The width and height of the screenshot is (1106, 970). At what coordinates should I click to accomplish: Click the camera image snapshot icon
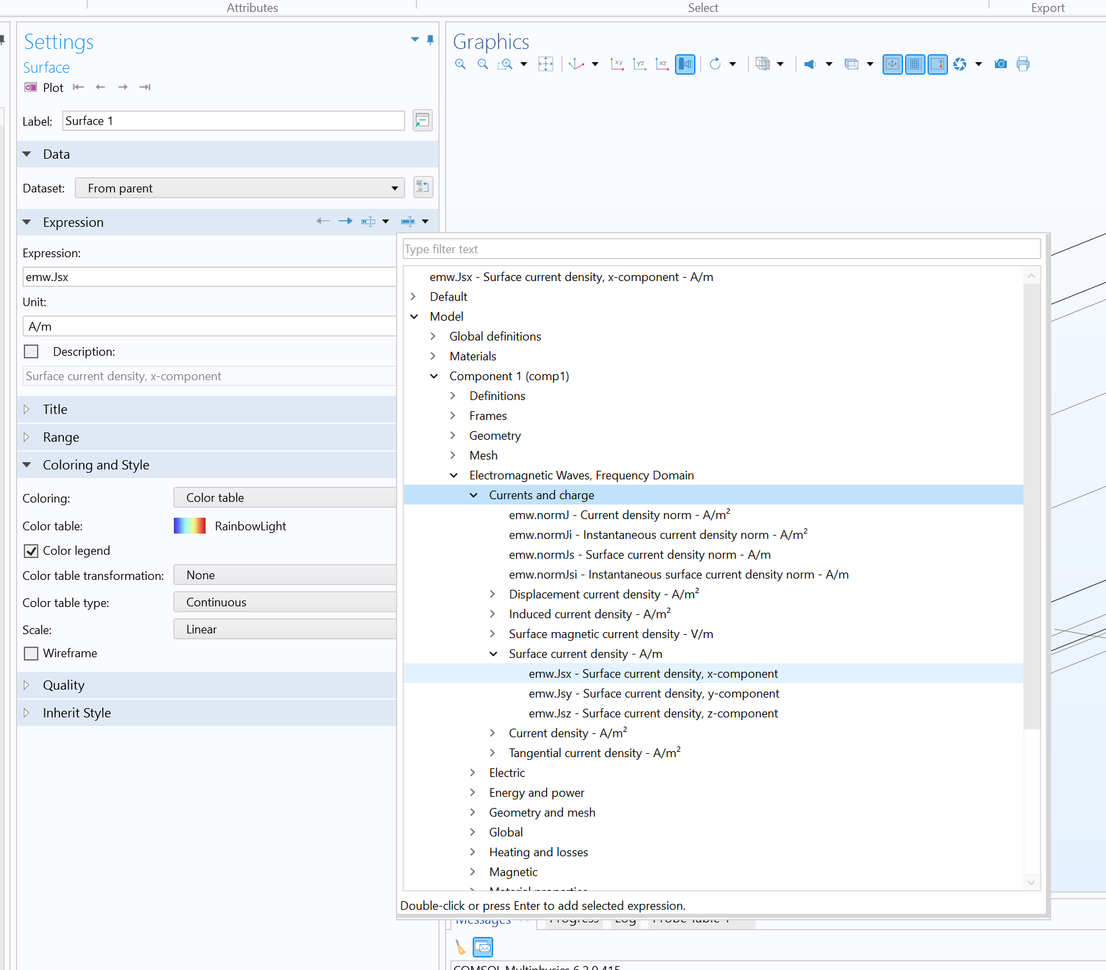(1001, 64)
